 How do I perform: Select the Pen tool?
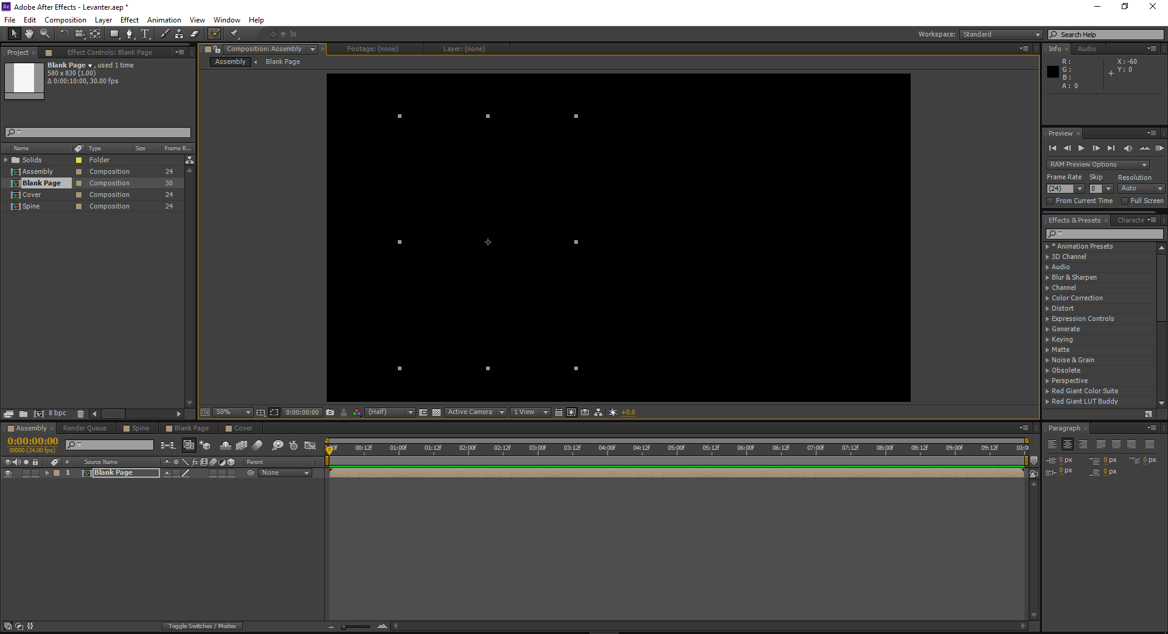pos(130,33)
